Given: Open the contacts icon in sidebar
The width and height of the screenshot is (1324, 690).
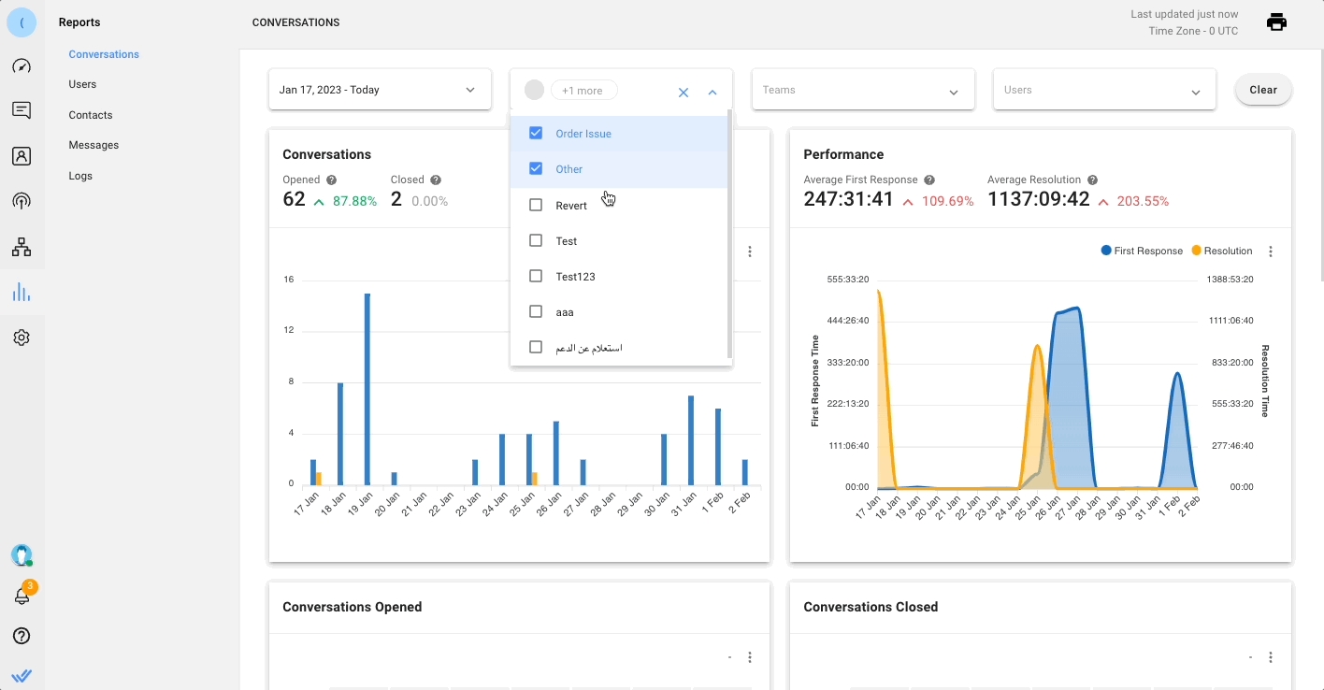Looking at the screenshot, I should pyautogui.click(x=22, y=156).
